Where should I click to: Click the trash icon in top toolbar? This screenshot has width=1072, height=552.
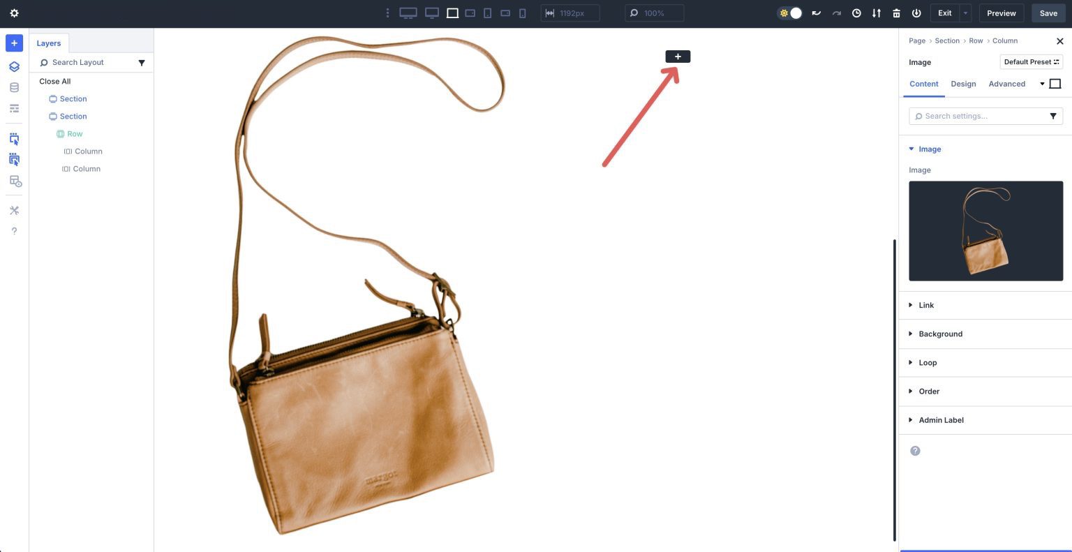click(896, 13)
